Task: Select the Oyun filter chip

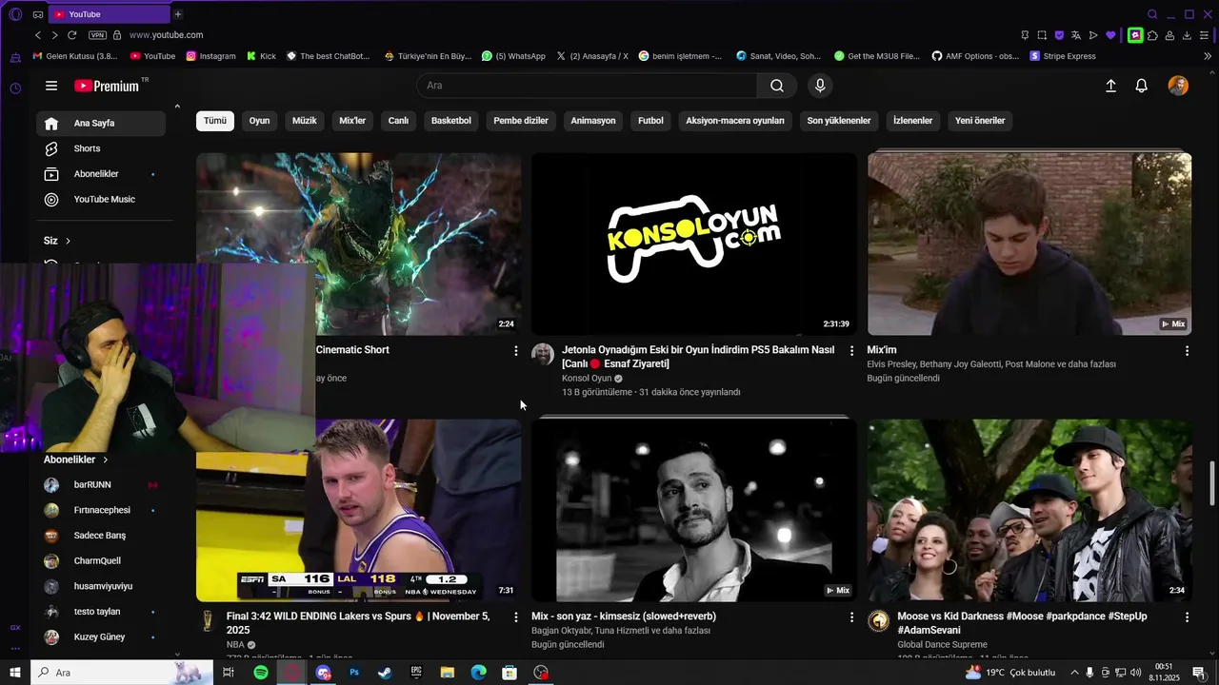Action: click(x=259, y=121)
